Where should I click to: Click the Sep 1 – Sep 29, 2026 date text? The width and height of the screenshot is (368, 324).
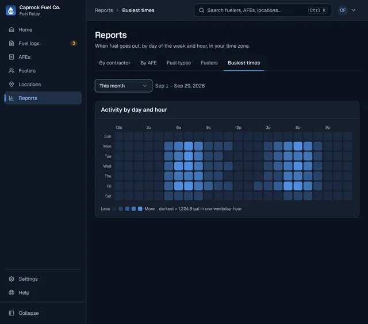coord(180,86)
